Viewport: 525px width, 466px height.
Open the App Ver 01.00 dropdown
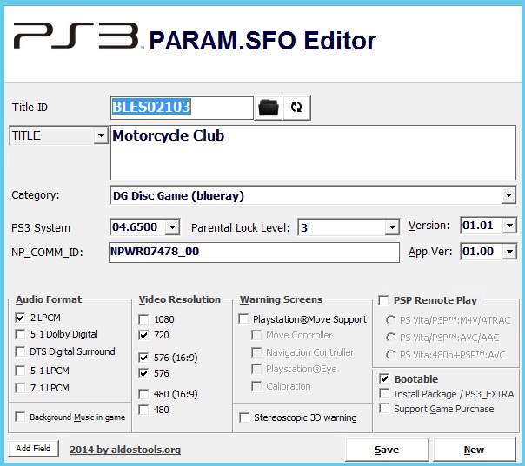pos(509,252)
